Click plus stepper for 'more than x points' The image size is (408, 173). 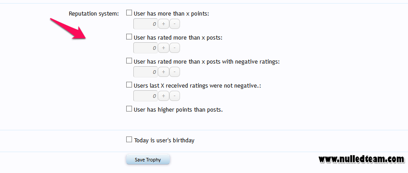(x=164, y=24)
